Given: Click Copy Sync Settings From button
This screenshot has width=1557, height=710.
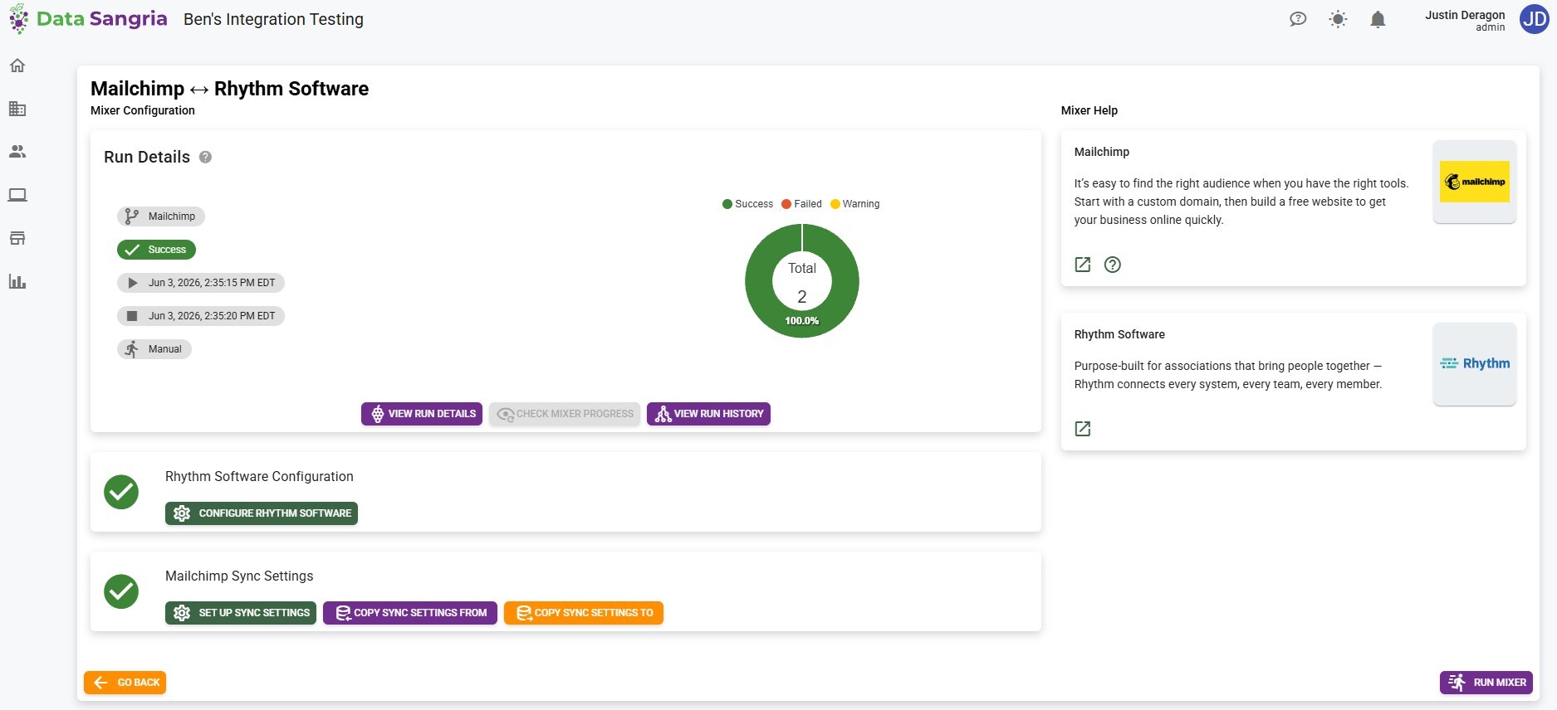Looking at the screenshot, I should coord(410,613).
